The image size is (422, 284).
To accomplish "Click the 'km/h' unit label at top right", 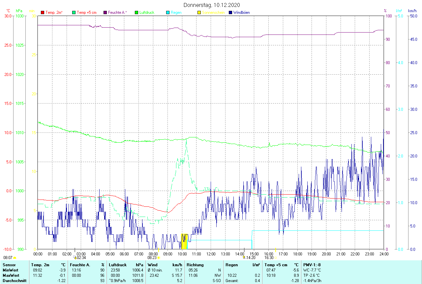I will (412, 11).
